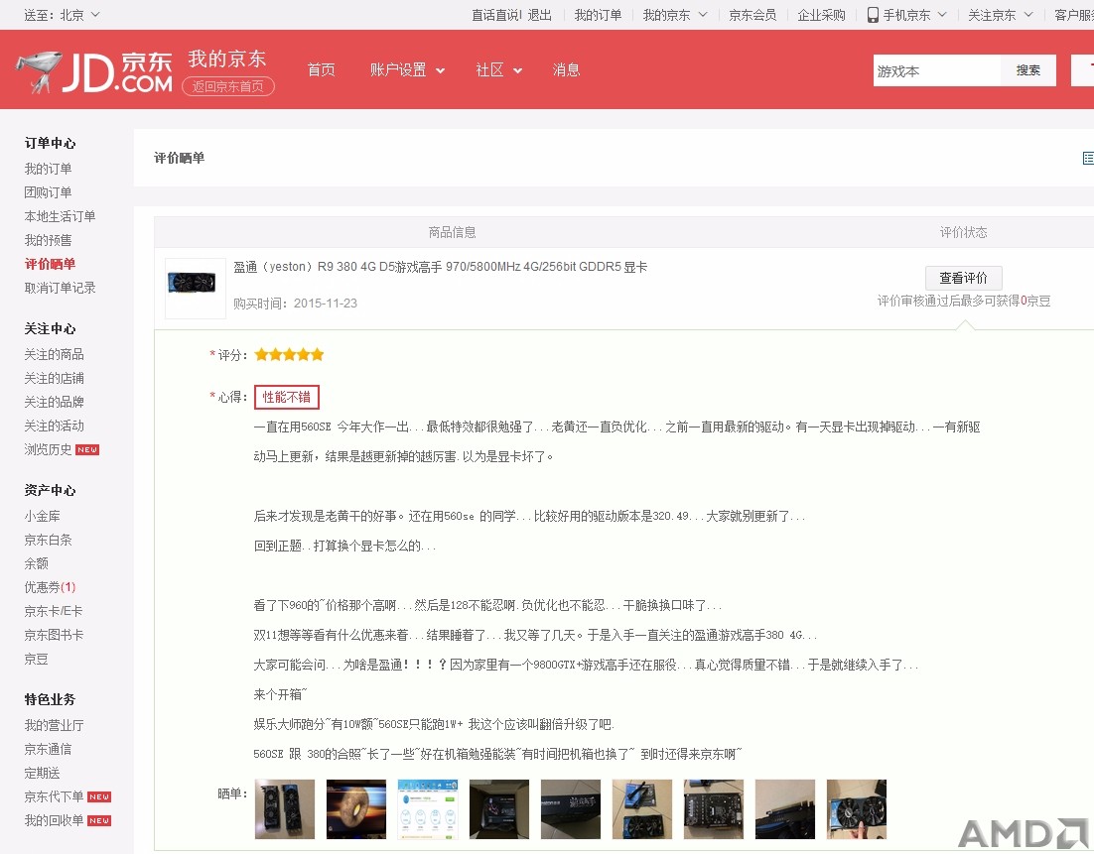The width and height of the screenshot is (1094, 854).
Task: Open 我的订单 in top bar
Action: (x=598, y=15)
